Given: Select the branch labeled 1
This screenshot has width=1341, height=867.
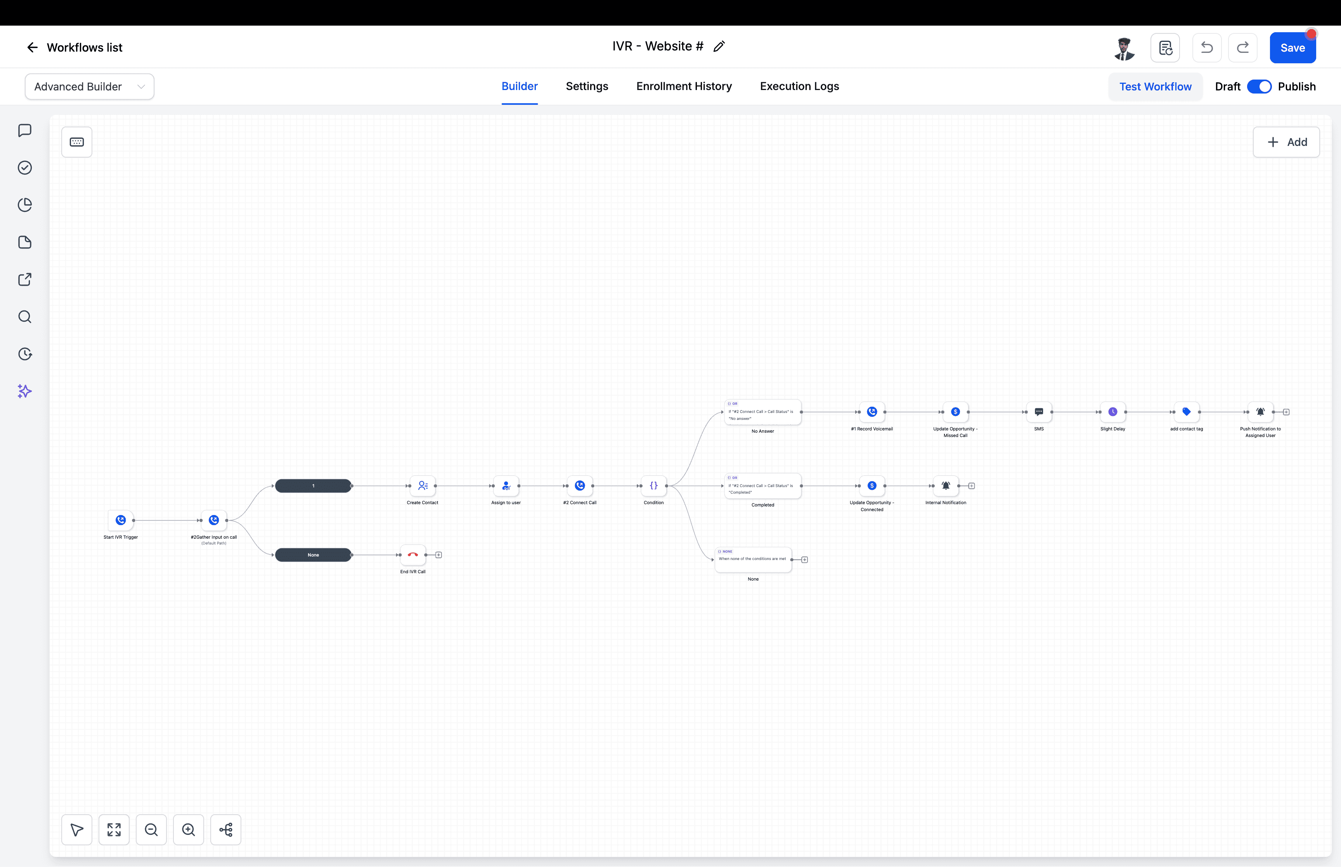Looking at the screenshot, I should [x=314, y=486].
